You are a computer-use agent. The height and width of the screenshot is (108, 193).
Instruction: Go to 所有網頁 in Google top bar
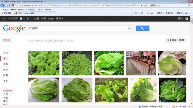pos(13,19)
